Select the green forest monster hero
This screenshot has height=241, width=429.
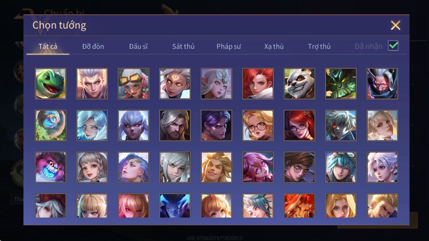coord(341,84)
